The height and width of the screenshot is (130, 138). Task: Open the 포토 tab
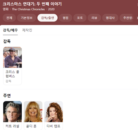click(80, 18)
